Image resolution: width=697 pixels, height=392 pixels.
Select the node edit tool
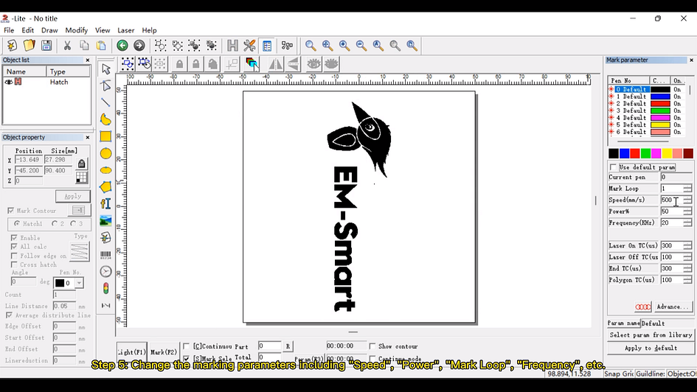click(105, 85)
